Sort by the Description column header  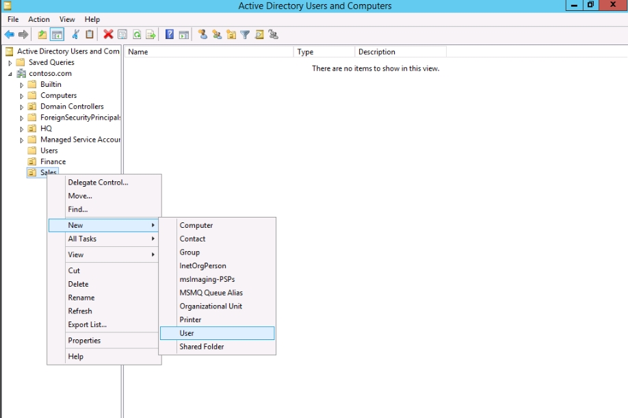(x=400, y=51)
